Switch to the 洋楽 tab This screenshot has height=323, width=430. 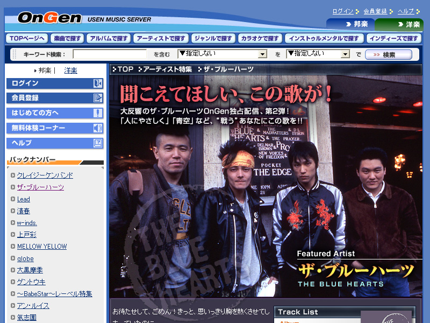[399, 24]
